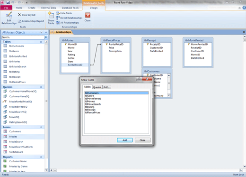Screen dimensions: 246x177
Task: Click the Relationships document tab
Action: 61,32
